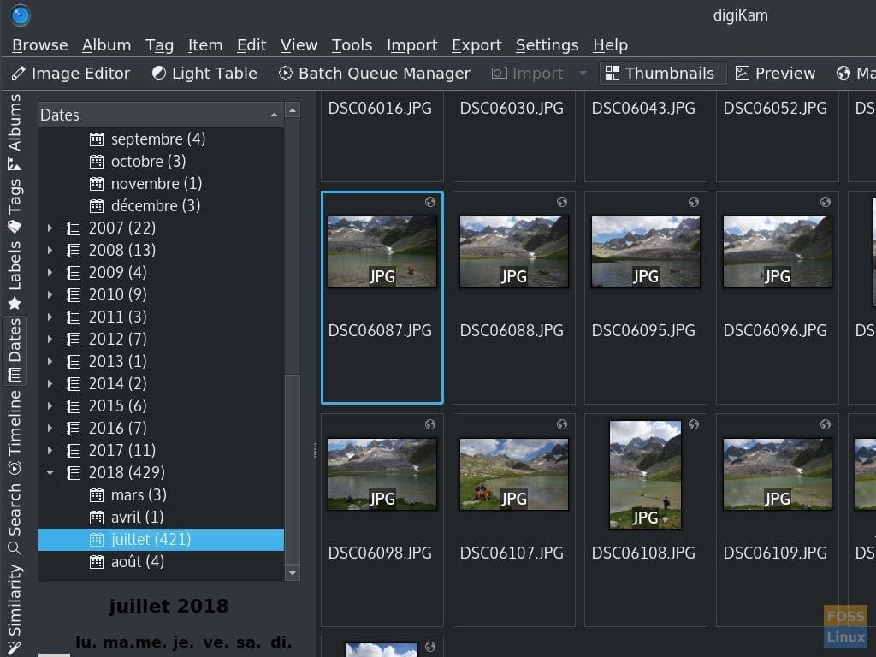Click geolocation globe icon on DSC06108.JPG
876x657 pixels.
click(693, 424)
